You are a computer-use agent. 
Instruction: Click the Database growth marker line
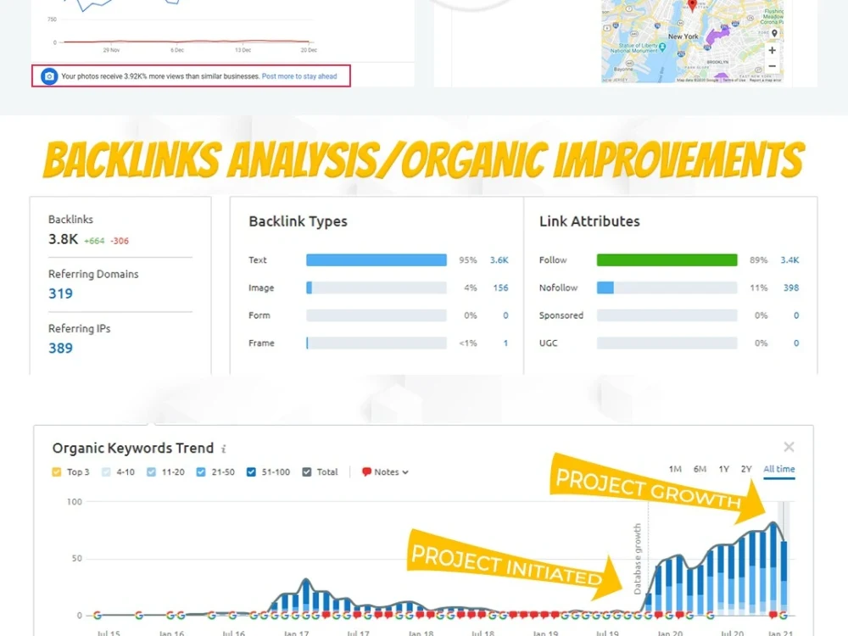coord(648,558)
